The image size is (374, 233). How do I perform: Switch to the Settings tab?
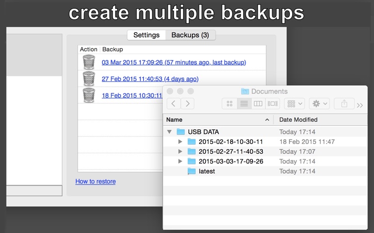146,35
